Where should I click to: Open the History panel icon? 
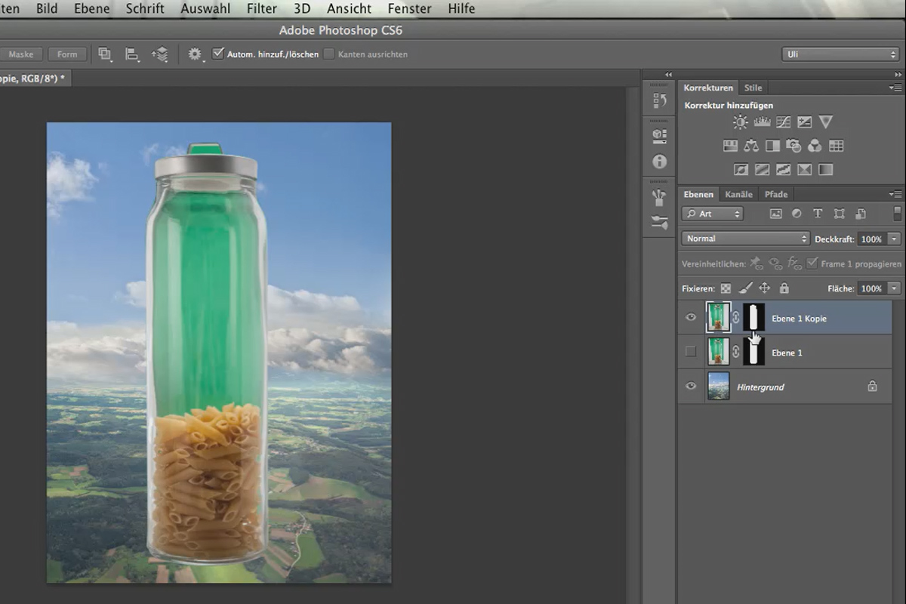659,100
